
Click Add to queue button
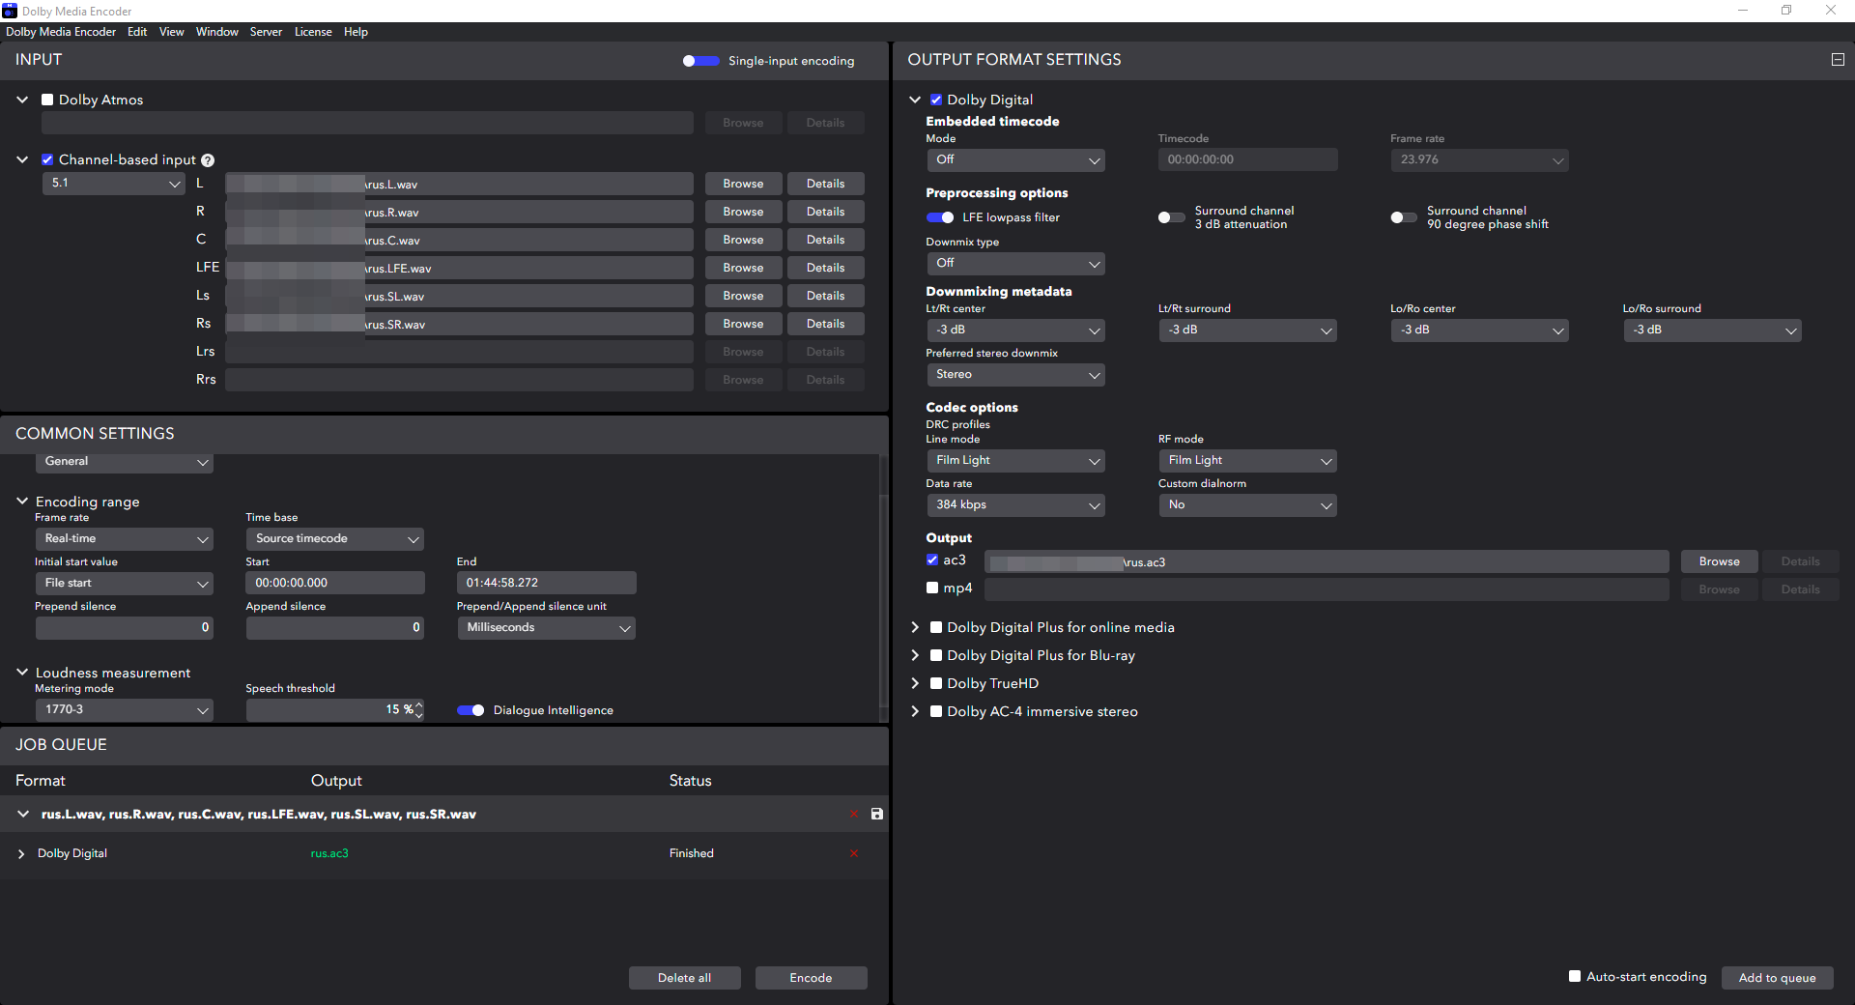[1777, 978]
